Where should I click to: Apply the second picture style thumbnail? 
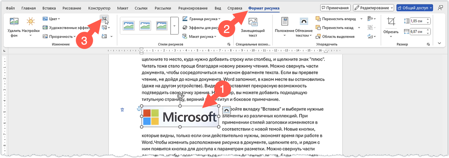click(145, 25)
